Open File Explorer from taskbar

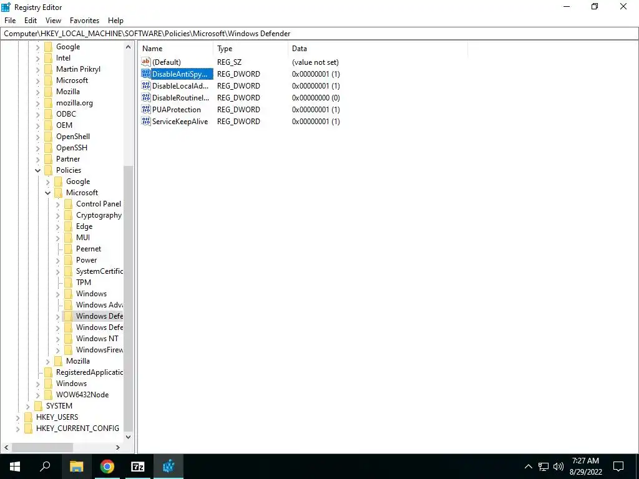77,467
